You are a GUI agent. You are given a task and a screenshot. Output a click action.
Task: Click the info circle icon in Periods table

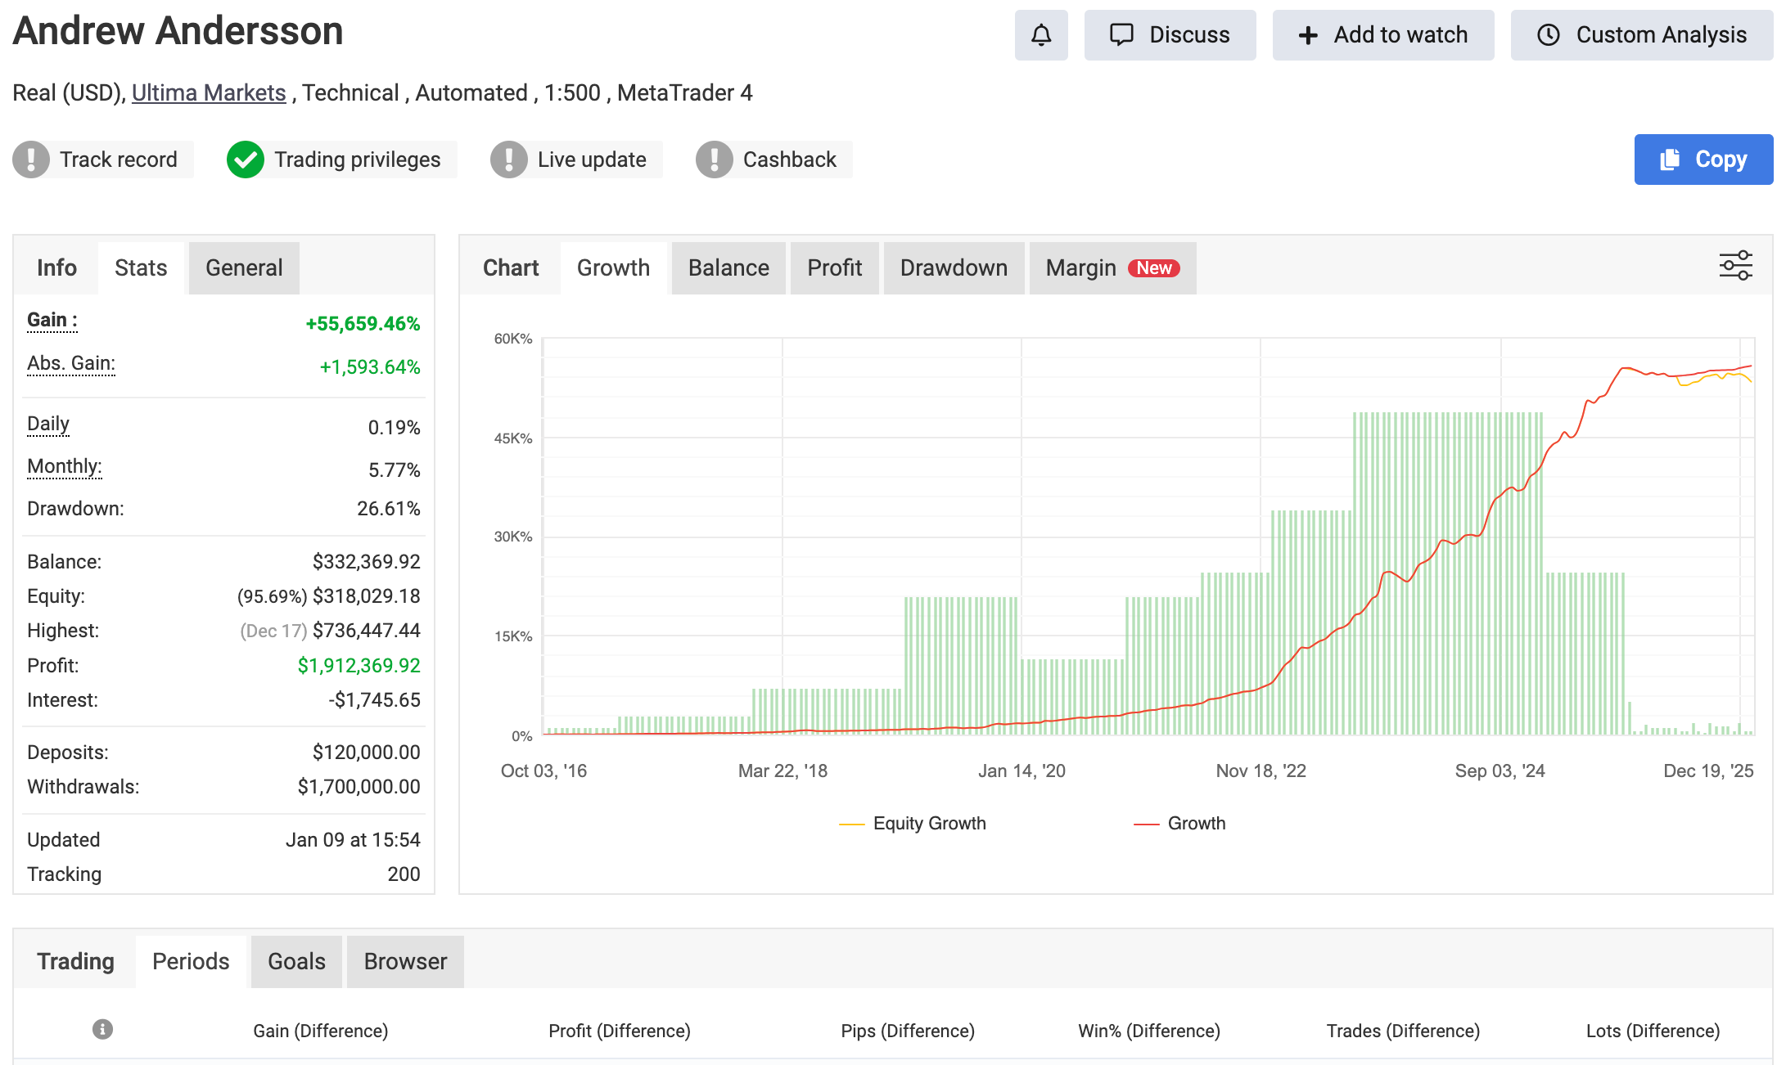click(102, 1029)
